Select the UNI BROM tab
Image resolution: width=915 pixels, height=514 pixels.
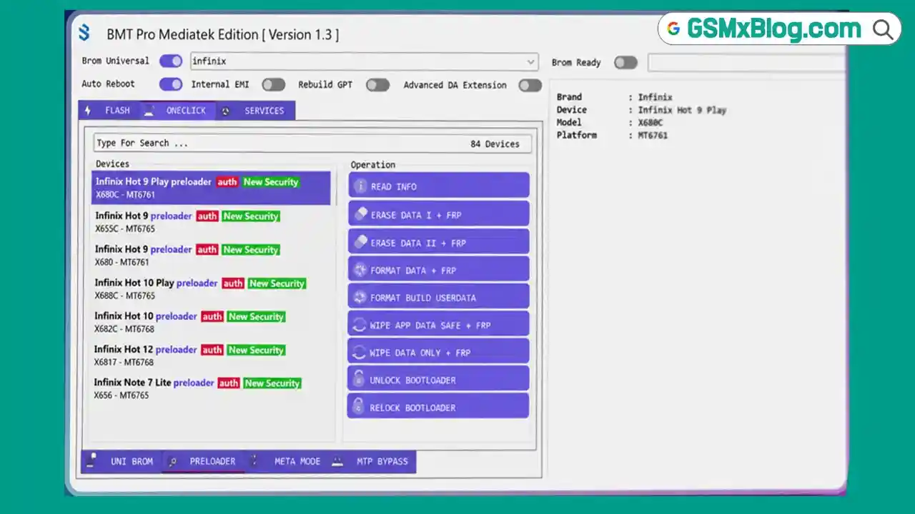122,461
